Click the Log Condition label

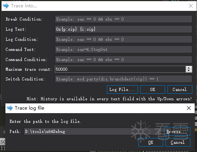22,39
